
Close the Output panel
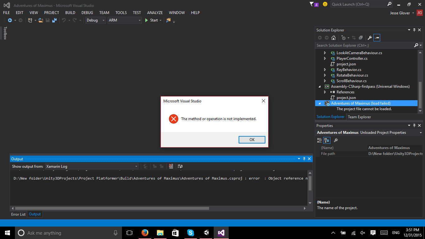309,159
